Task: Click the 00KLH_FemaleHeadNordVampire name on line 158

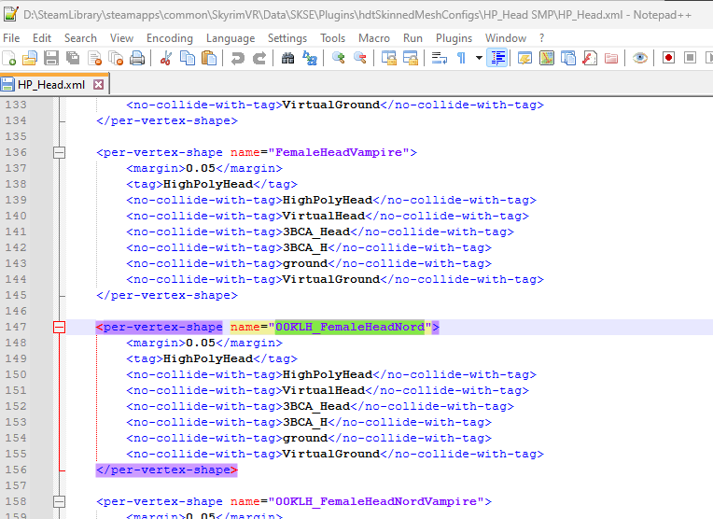Action: pyautogui.click(x=376, y=501)
